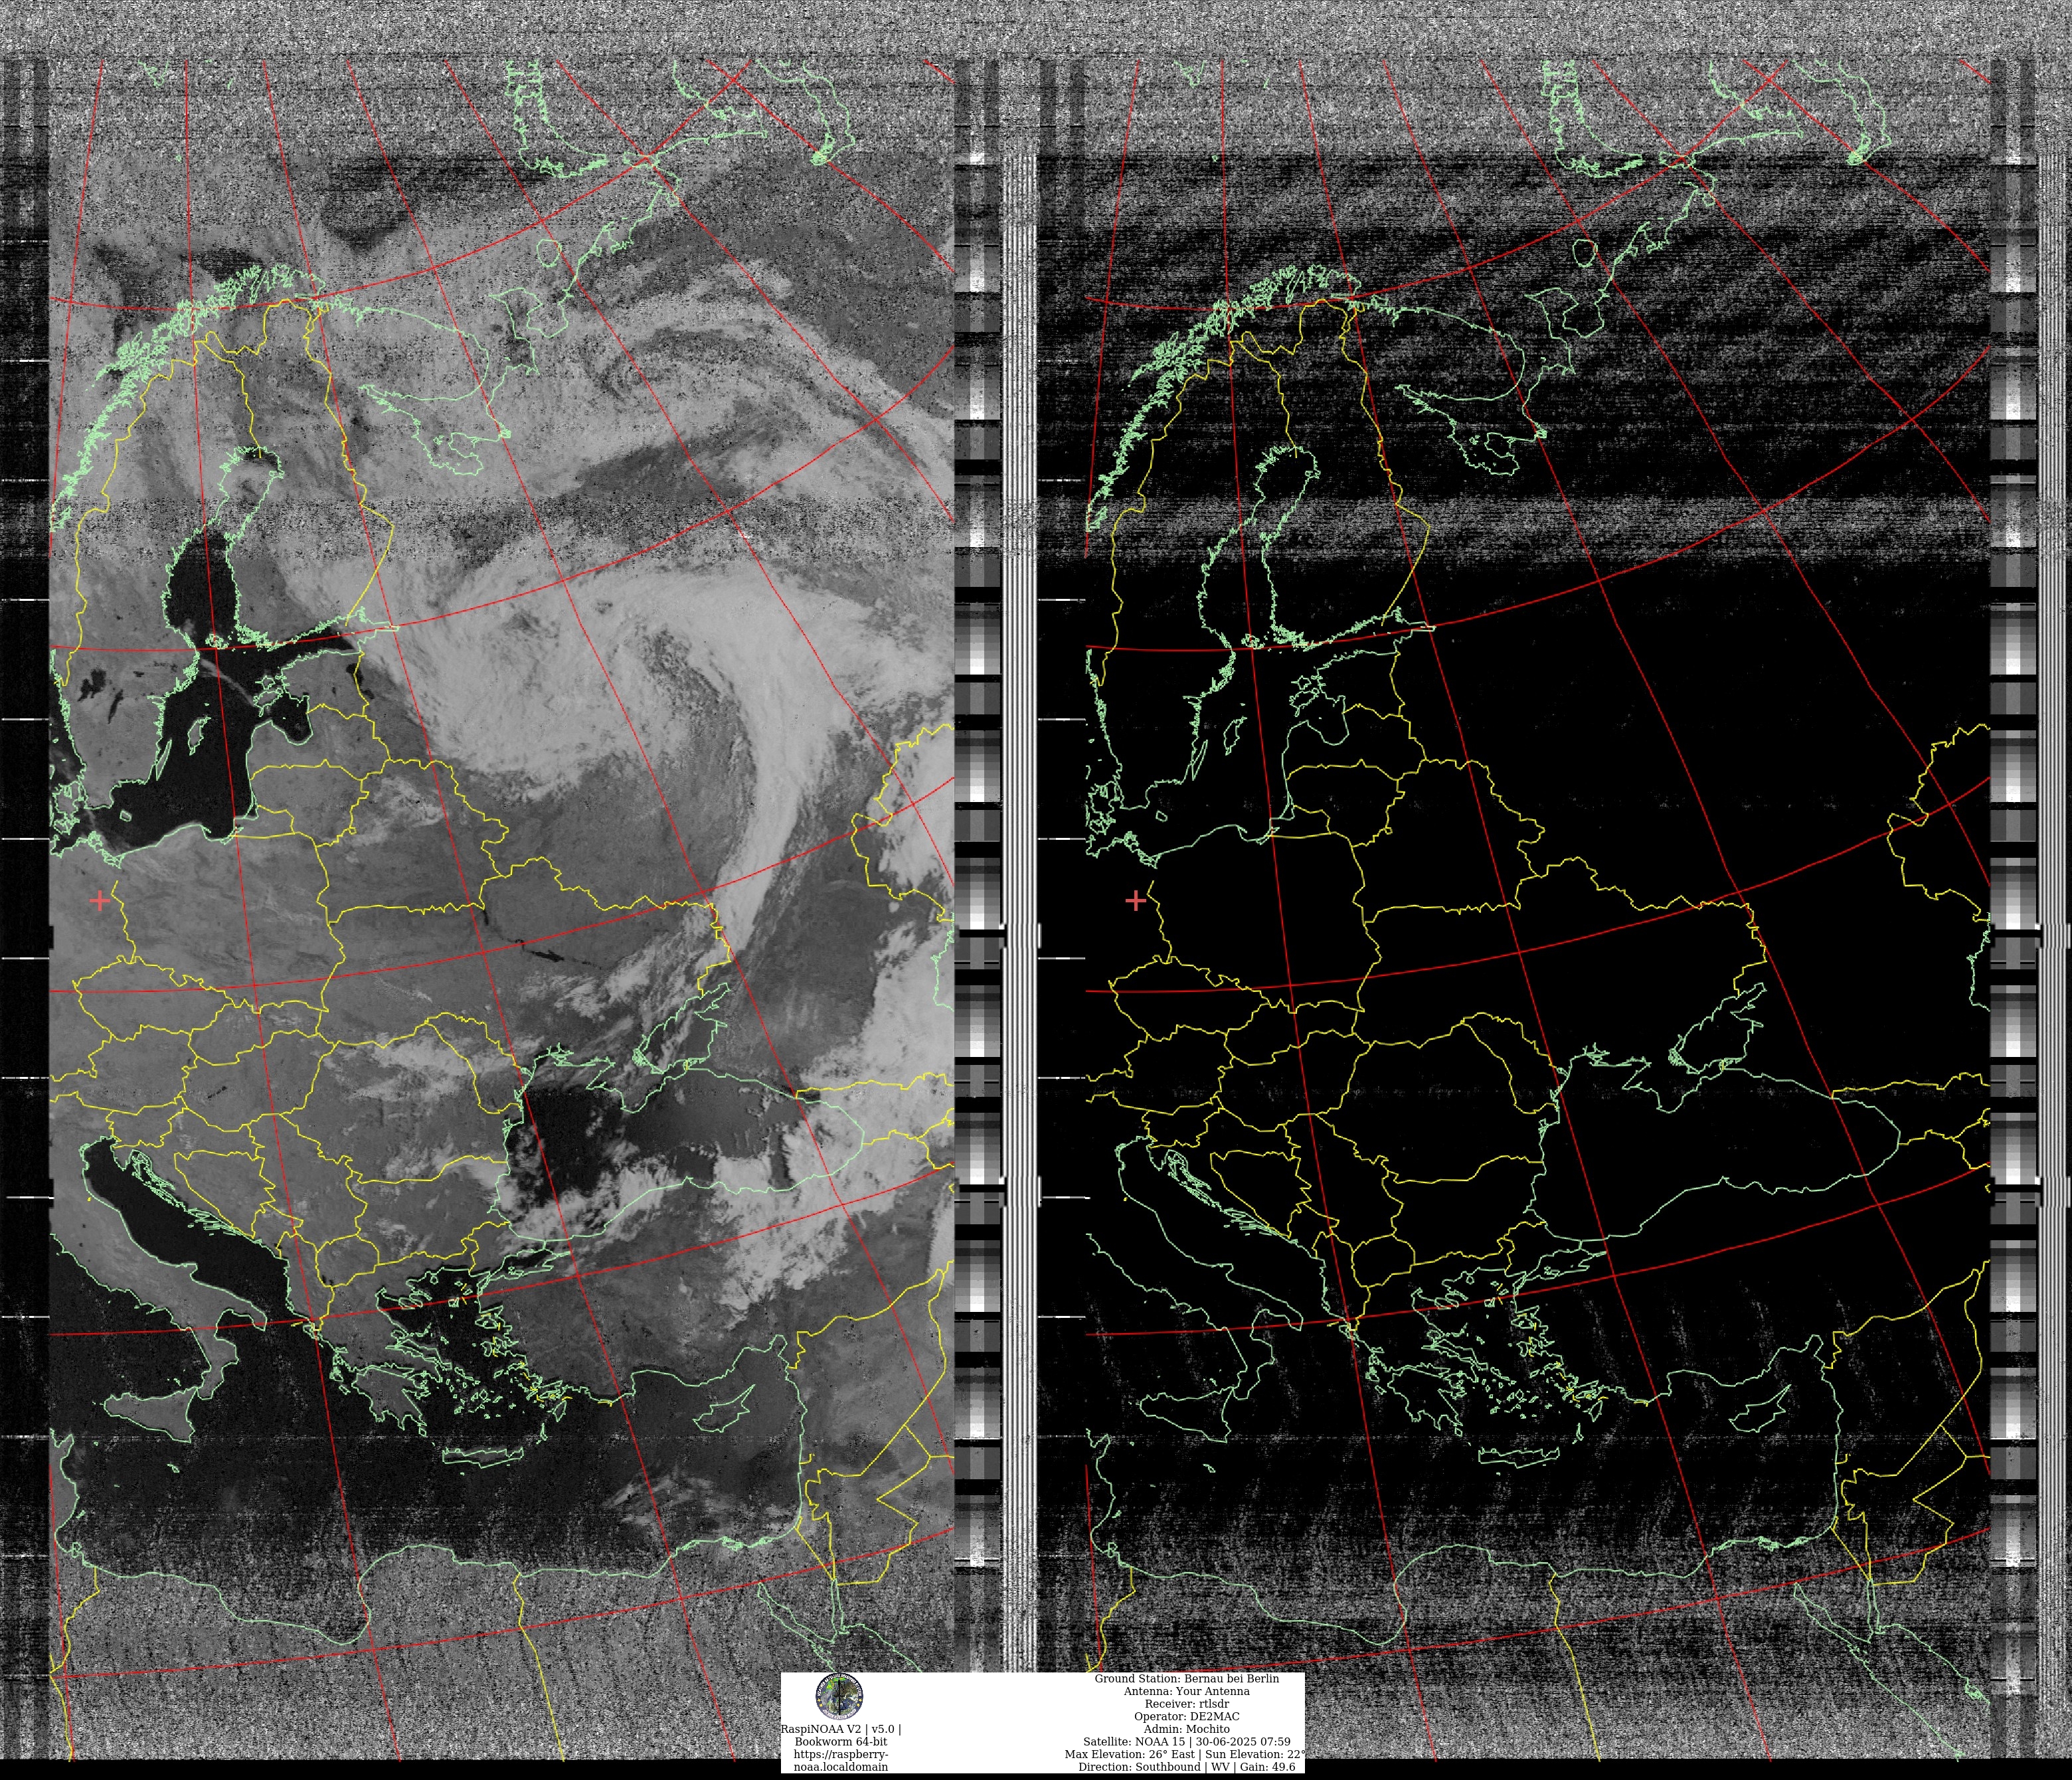
Task: Select "Direction: Southbound | WV | Gain: 49.6" line
Action: coord(1186,1767)
